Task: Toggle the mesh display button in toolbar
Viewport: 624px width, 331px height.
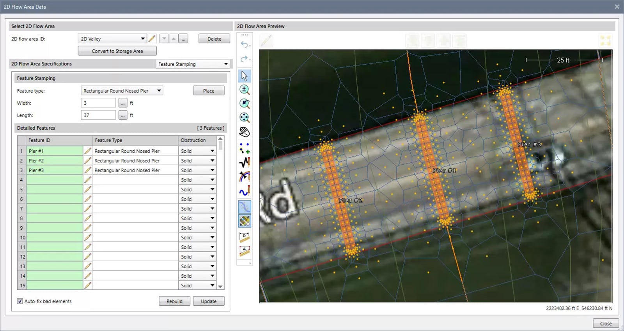Action: 244,207
